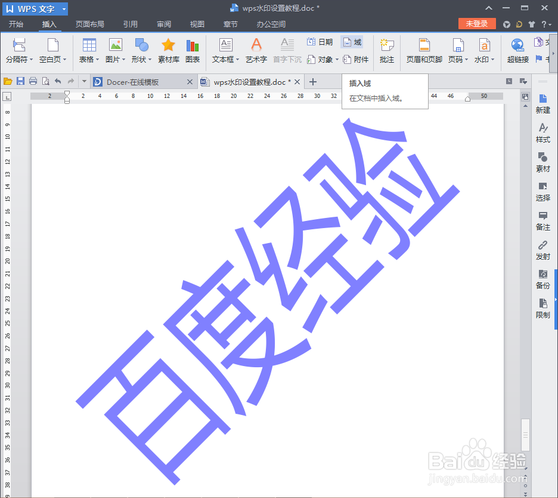
Task: Close the wps水印设置教程.doc tab
Action: [x=297, y=82]
